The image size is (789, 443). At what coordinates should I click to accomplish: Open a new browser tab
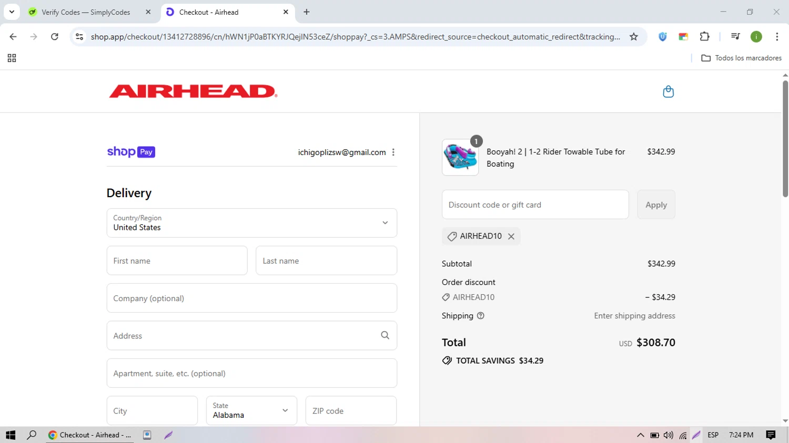(307, 12)
